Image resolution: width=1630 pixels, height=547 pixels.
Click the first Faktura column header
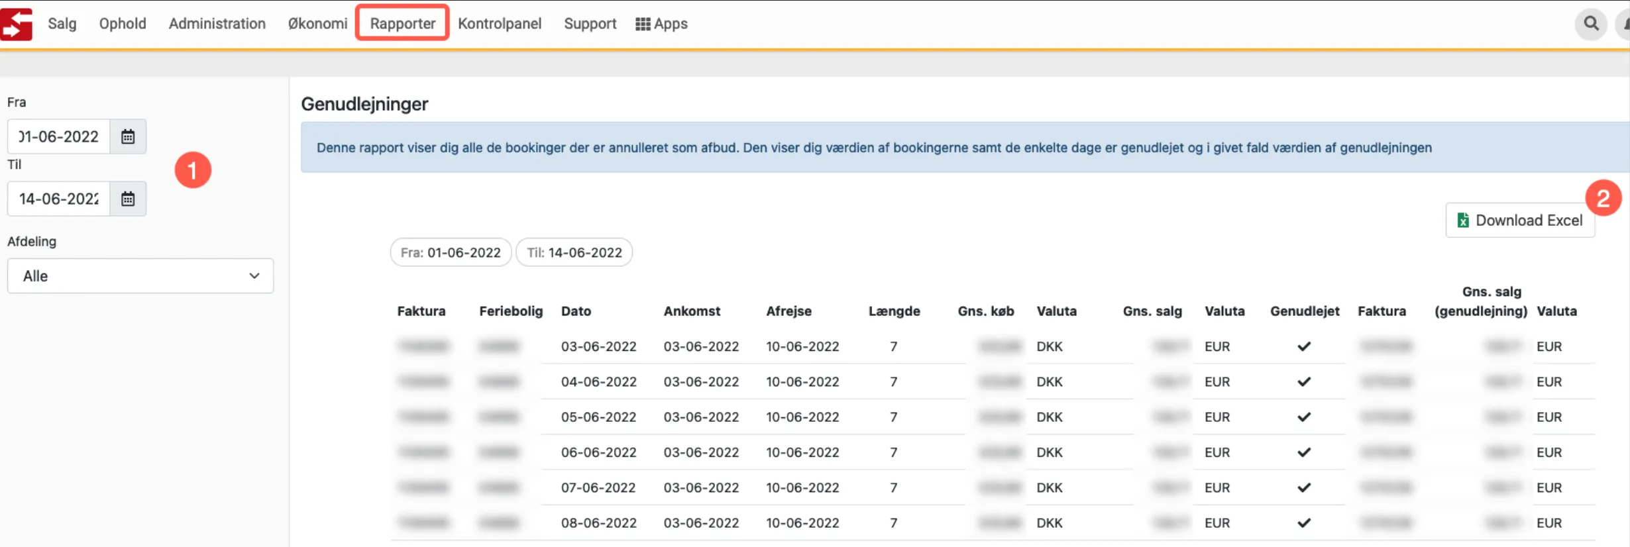(x=421, y=311)
